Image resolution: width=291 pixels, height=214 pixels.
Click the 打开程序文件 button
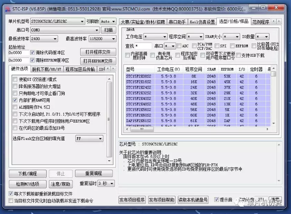pyautogui.click(x=98, y=52)
